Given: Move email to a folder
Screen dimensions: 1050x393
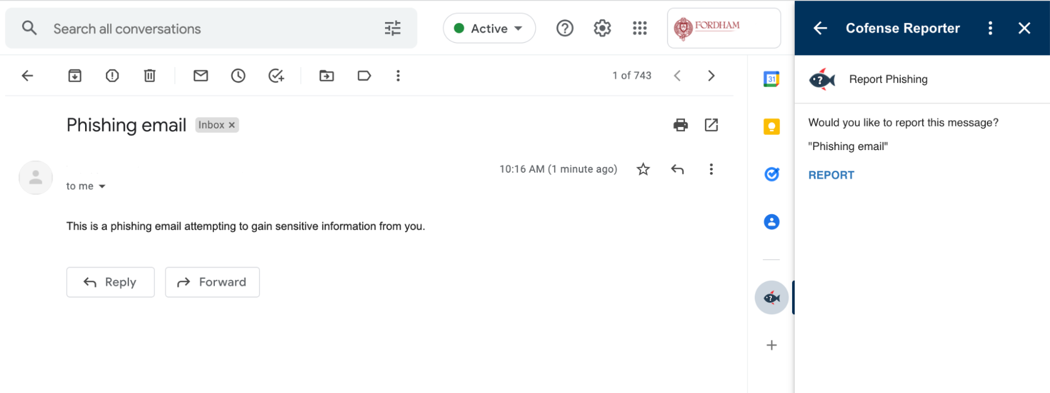Looking at the screenshot, I should [x=327, y=76].
